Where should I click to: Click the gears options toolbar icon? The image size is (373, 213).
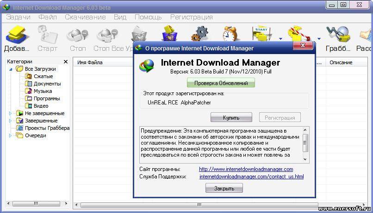point(200,34)
